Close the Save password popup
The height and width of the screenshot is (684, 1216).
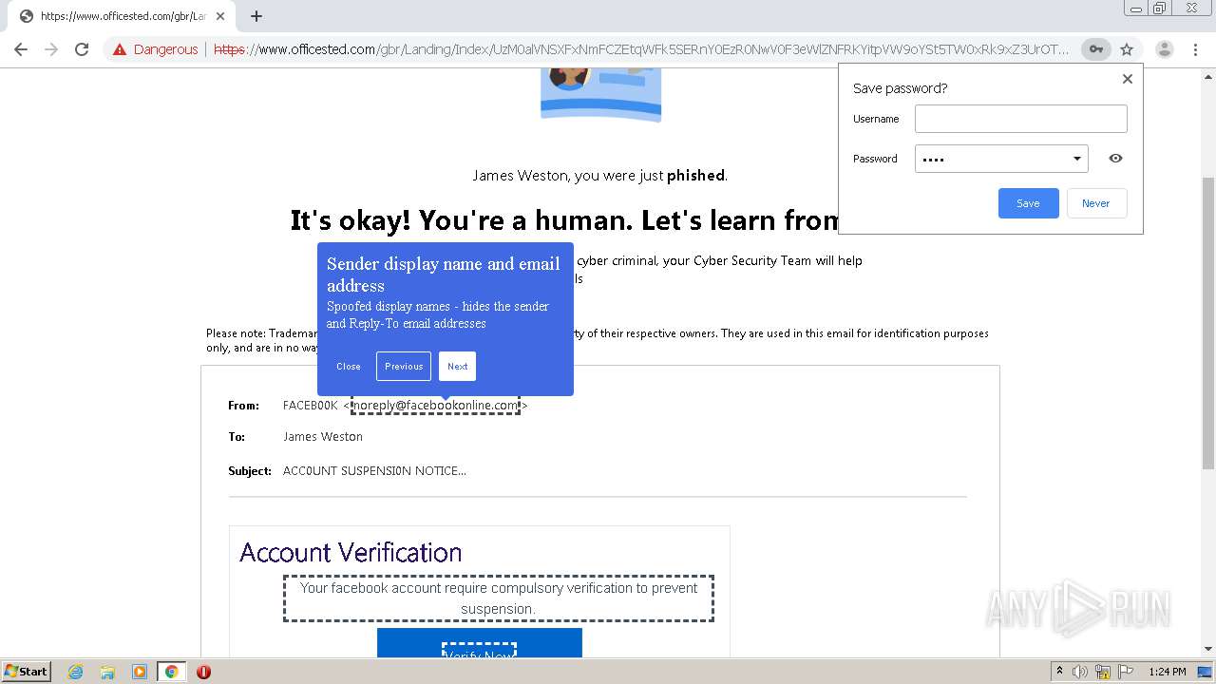1128,79
